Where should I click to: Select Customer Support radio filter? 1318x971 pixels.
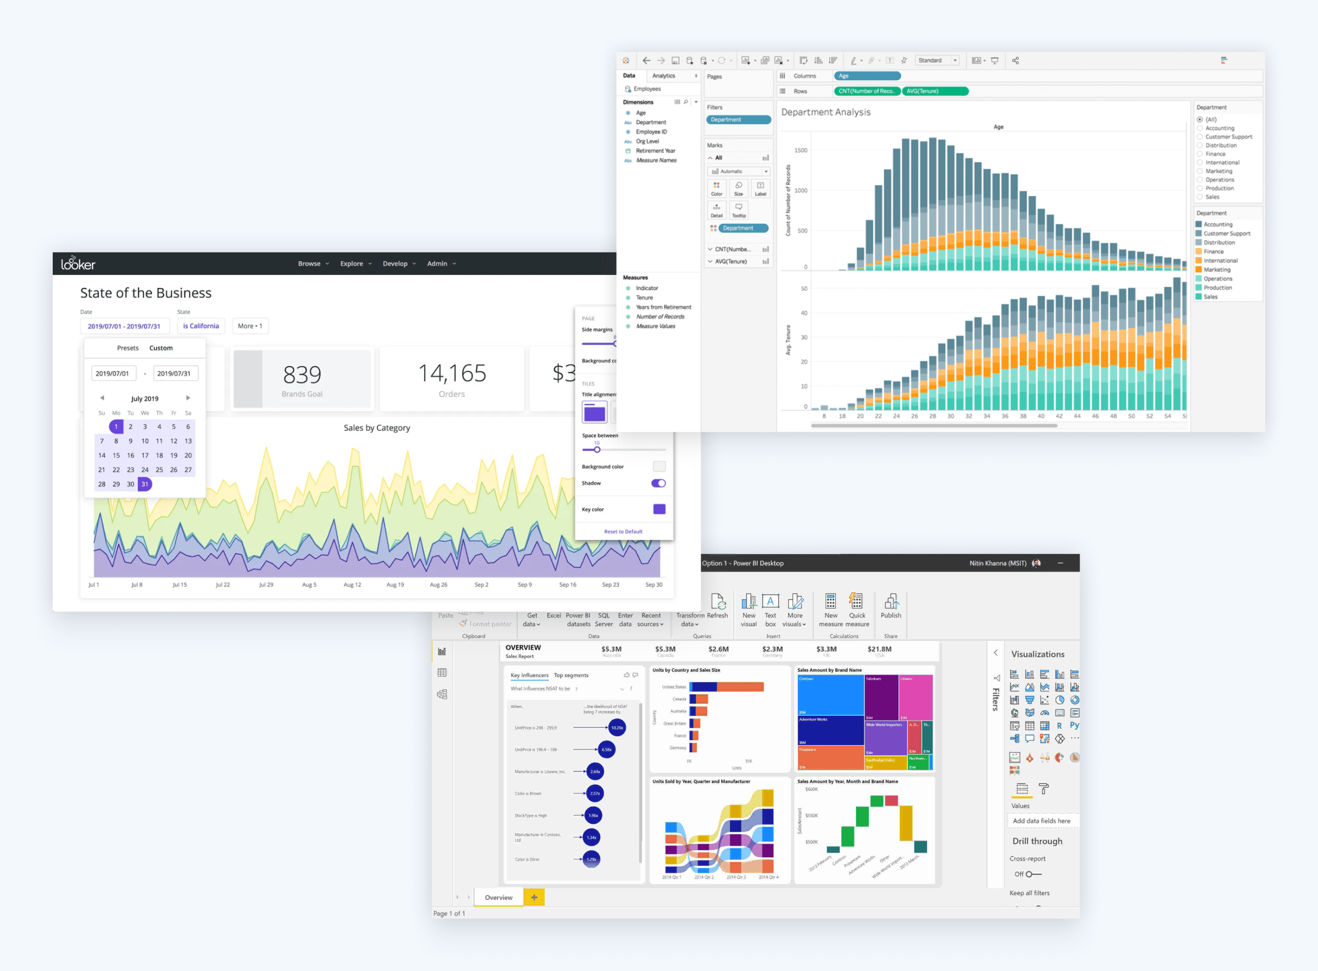click(x=1200, y=137)
